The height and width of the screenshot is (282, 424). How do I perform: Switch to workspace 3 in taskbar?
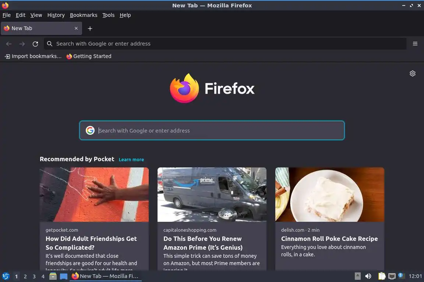pos(34,276)
